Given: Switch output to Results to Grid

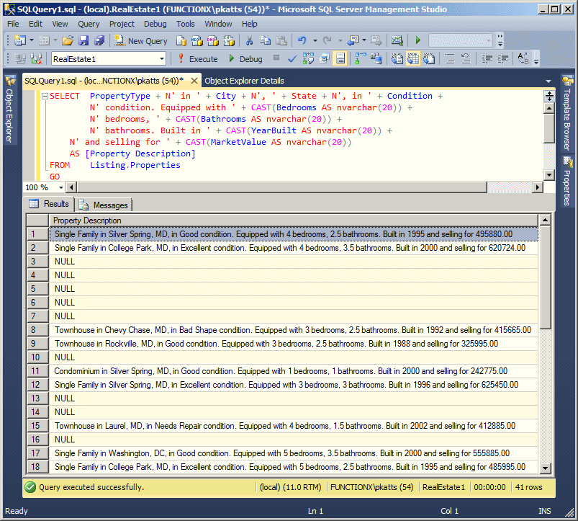Looking at the screenshot, I should 413,58.
